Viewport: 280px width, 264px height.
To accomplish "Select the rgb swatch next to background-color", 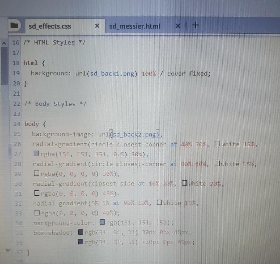I will [102, 222].
